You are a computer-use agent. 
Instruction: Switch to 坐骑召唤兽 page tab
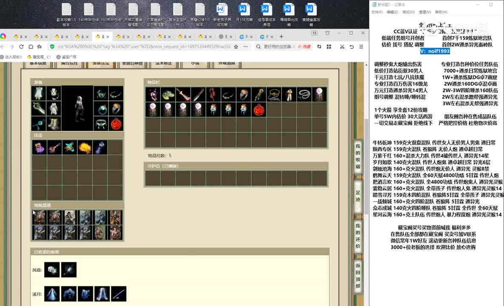coord(132,65)
